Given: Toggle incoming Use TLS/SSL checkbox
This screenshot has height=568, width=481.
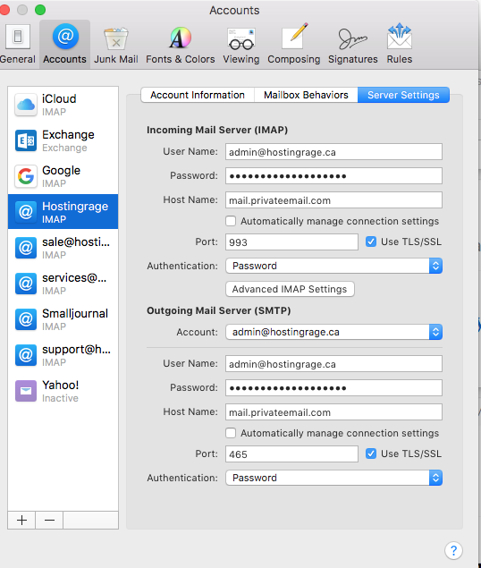Looking at the screenshot, I should 371,242.
